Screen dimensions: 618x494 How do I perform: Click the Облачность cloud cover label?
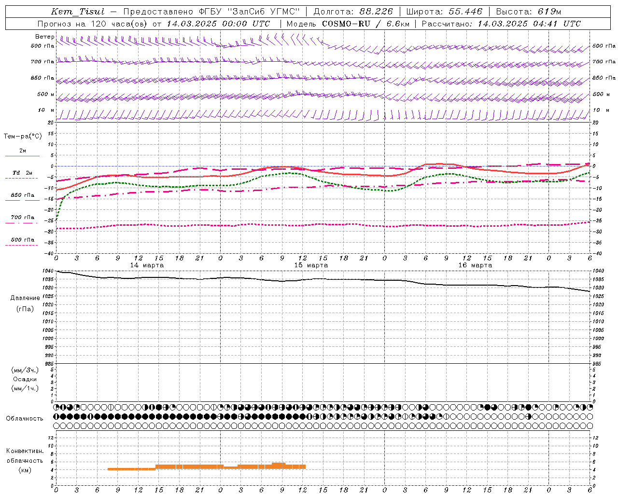click(x=25, y=419)
